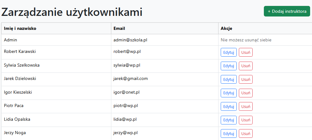
Task: Select Edytuj for Jerzy Noga
Action: 229,133
